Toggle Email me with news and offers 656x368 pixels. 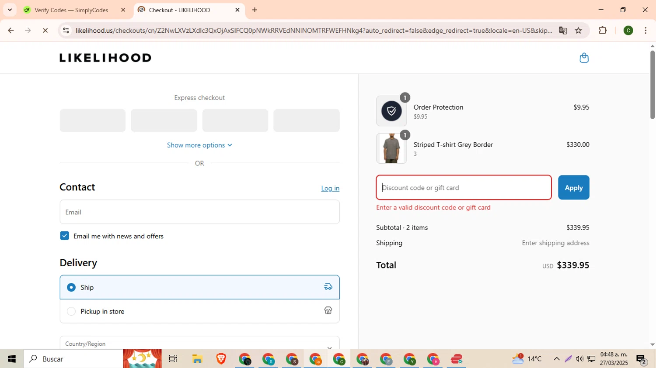coord(65,236)
